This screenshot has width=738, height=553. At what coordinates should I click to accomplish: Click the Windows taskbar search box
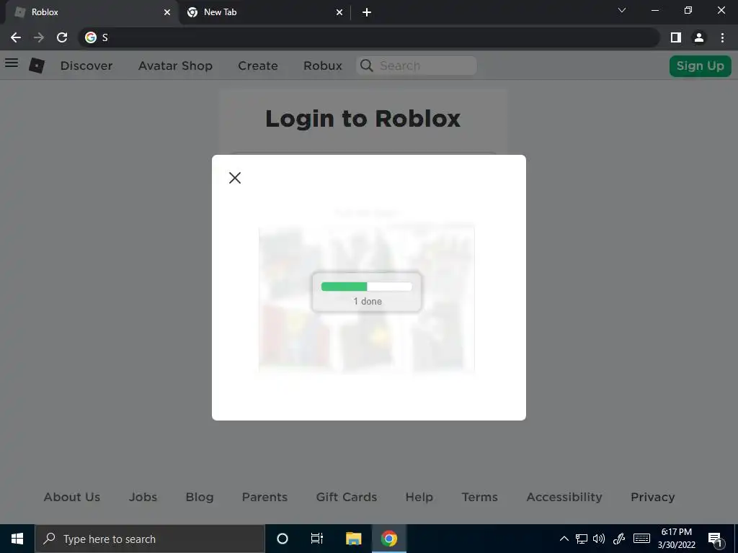point(150,539)
